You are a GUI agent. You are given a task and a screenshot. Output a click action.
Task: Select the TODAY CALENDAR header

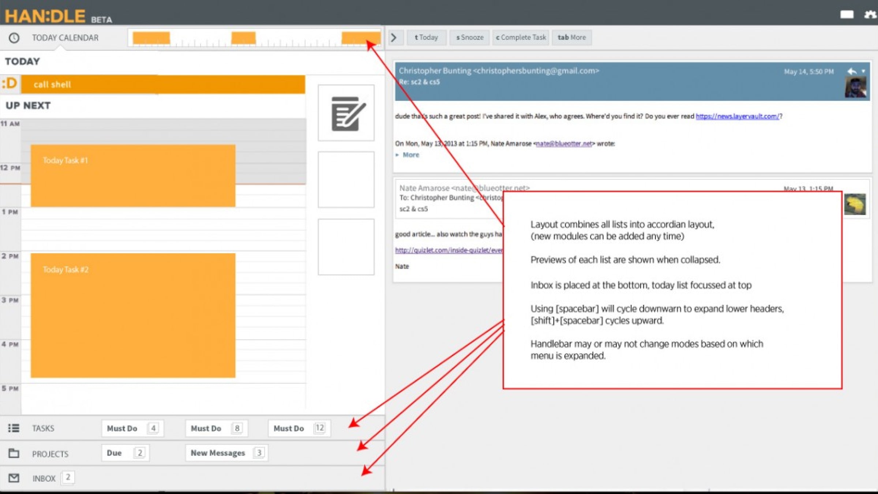point(65,38)
